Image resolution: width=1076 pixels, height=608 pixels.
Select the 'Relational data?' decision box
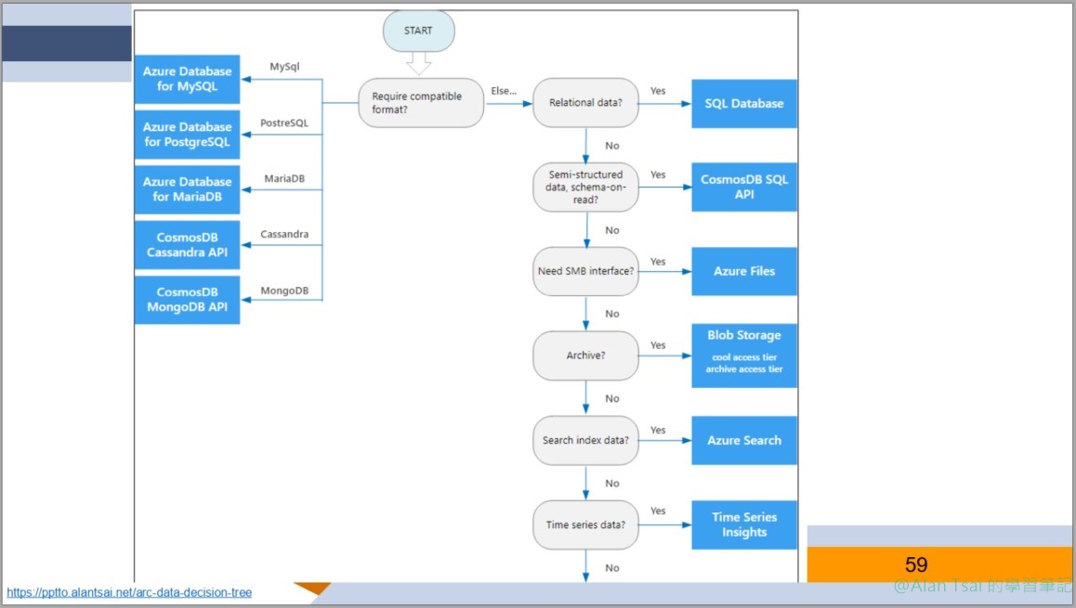coord(585,103)
